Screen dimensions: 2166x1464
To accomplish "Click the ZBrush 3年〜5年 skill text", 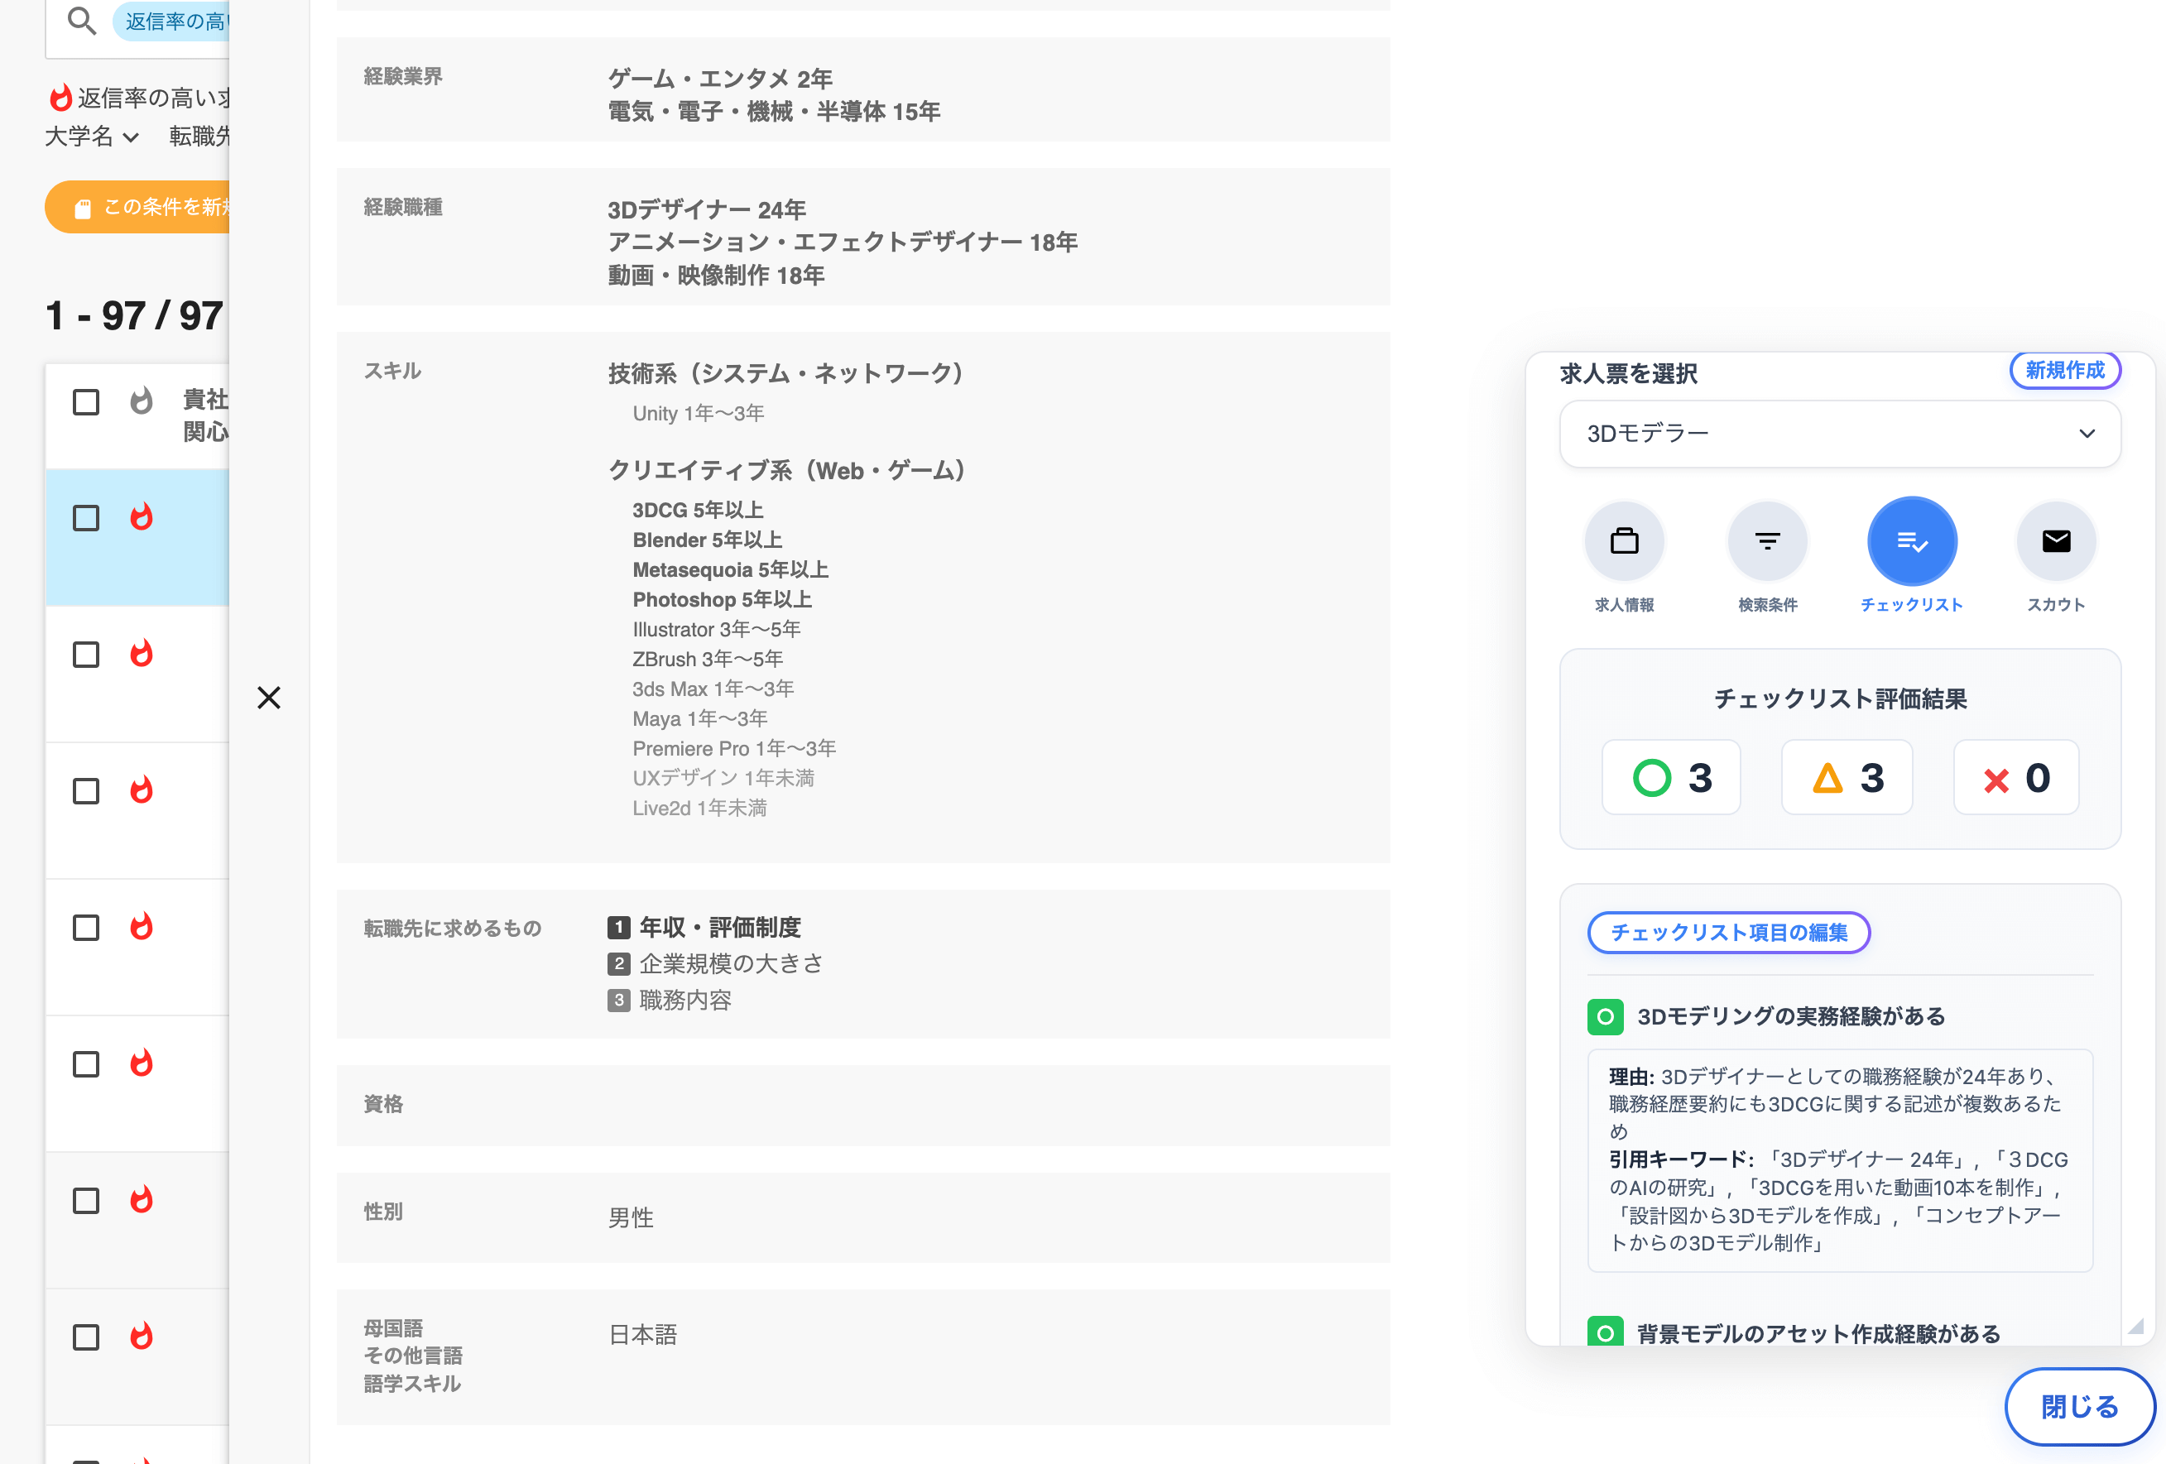I will (x=708, y=659).
